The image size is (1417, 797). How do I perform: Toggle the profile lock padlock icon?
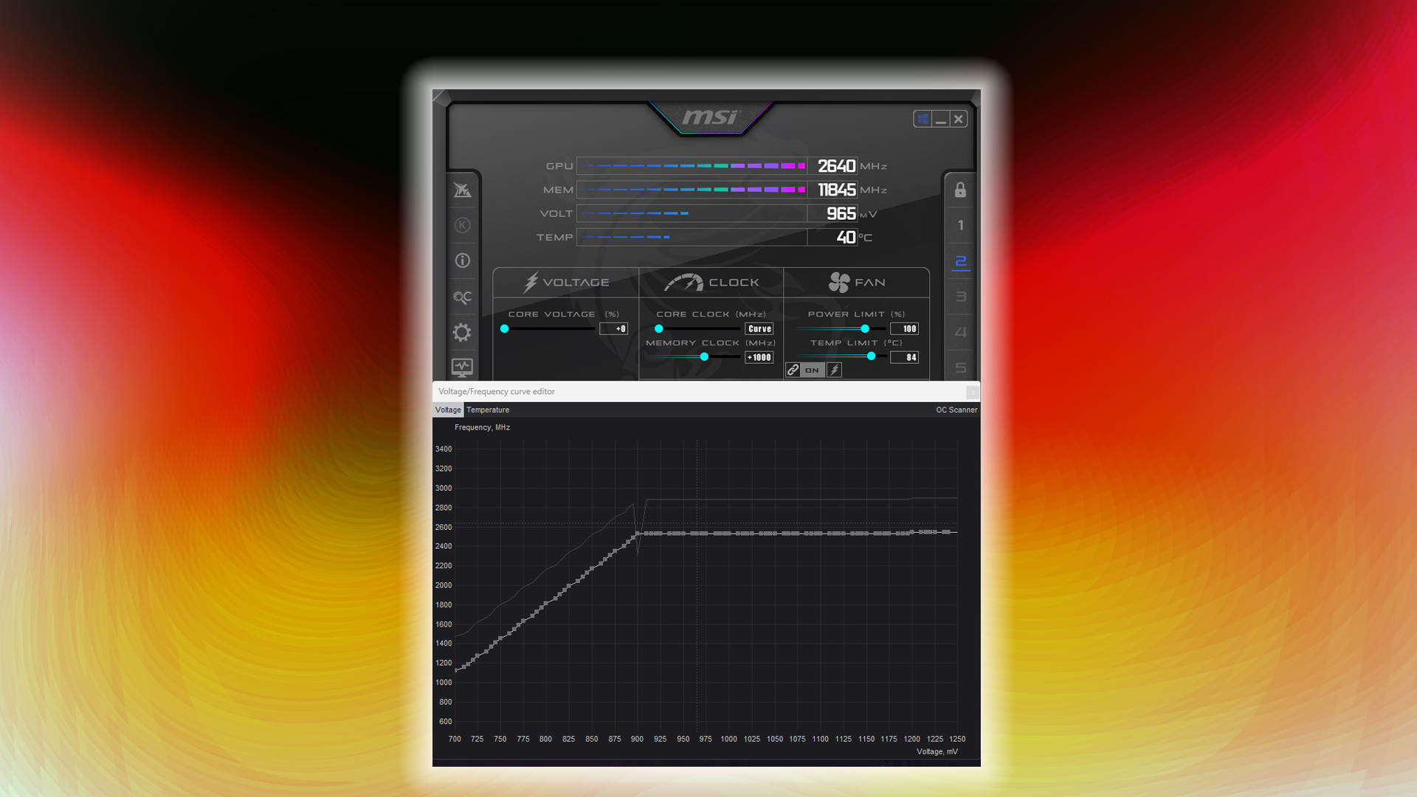960,190
